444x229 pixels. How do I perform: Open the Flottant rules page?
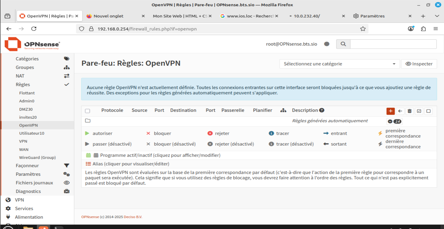[27, 93]
